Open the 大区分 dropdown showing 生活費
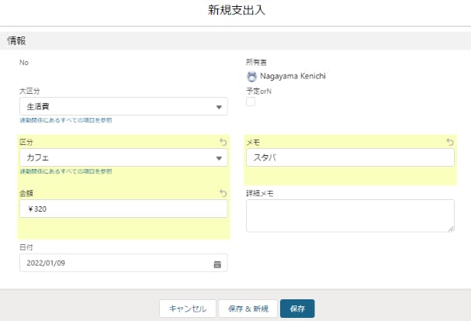This screenshot has height=321, width=471. point(123,106)
